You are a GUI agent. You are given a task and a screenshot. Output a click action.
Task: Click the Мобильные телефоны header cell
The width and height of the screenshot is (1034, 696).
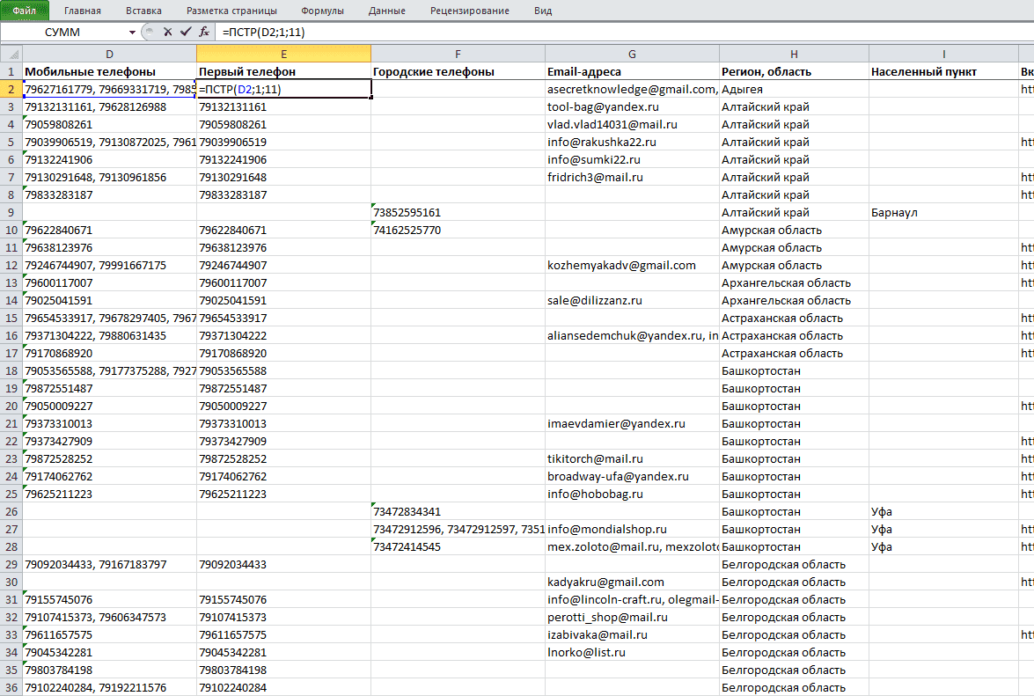pos(109,72)
